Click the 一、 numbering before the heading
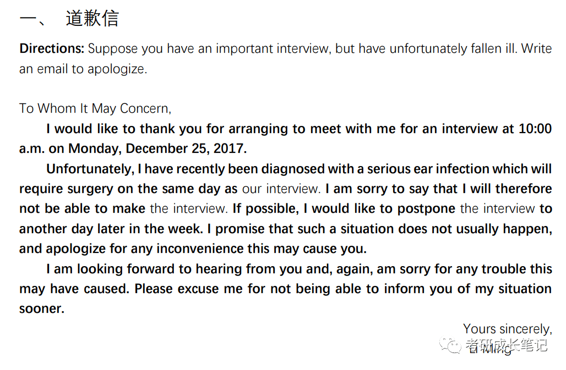This screenshot has height=370, width=566. 35,19
